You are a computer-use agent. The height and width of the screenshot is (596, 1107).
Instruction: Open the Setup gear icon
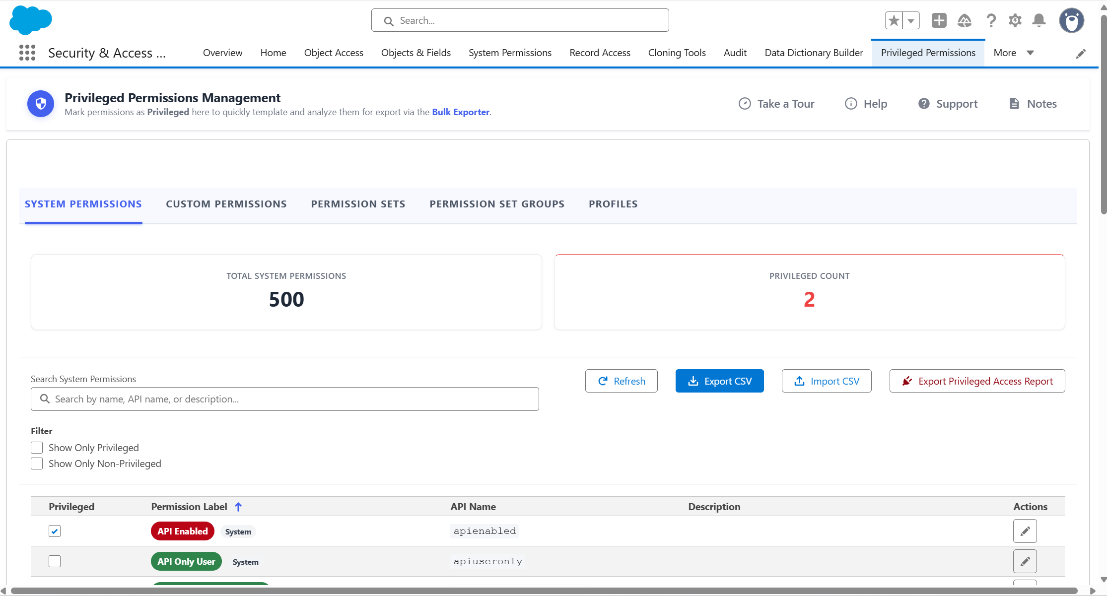point(1015,20)
